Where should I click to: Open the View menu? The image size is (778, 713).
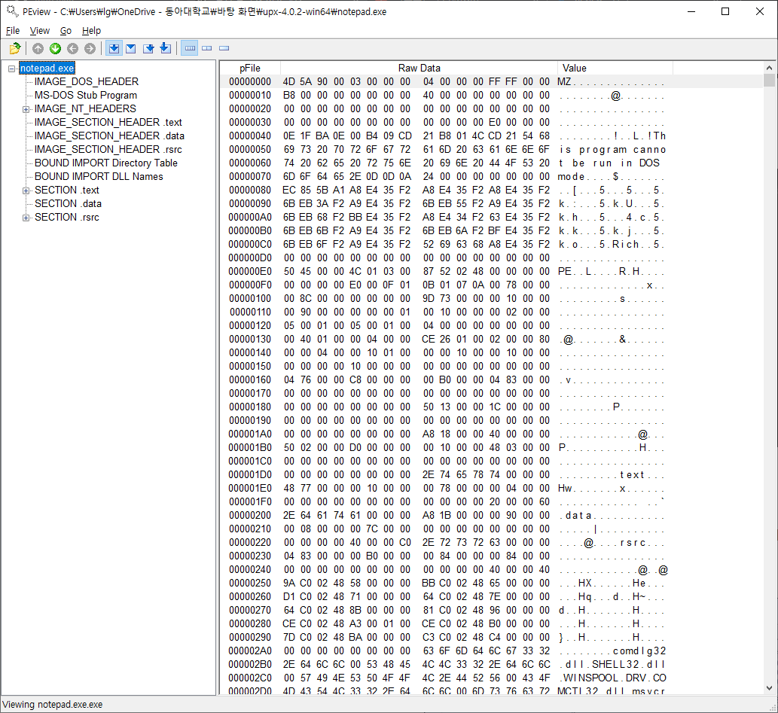point(40,31)
